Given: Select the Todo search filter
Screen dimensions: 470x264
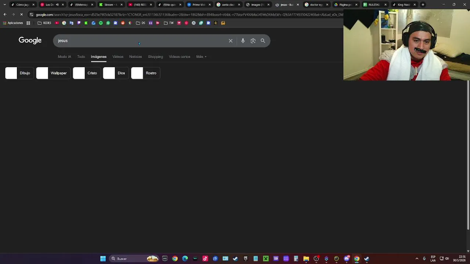Looking at the screenshot, I should [81, 57].
